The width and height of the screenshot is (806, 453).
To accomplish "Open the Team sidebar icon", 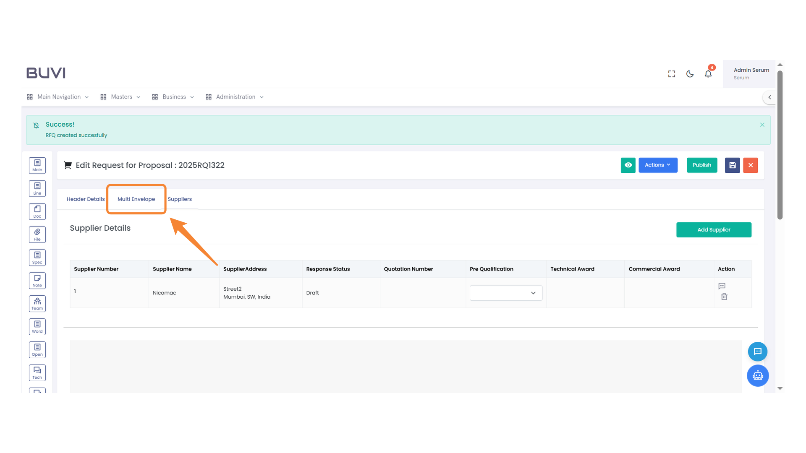I will click(x=37, y=304).
